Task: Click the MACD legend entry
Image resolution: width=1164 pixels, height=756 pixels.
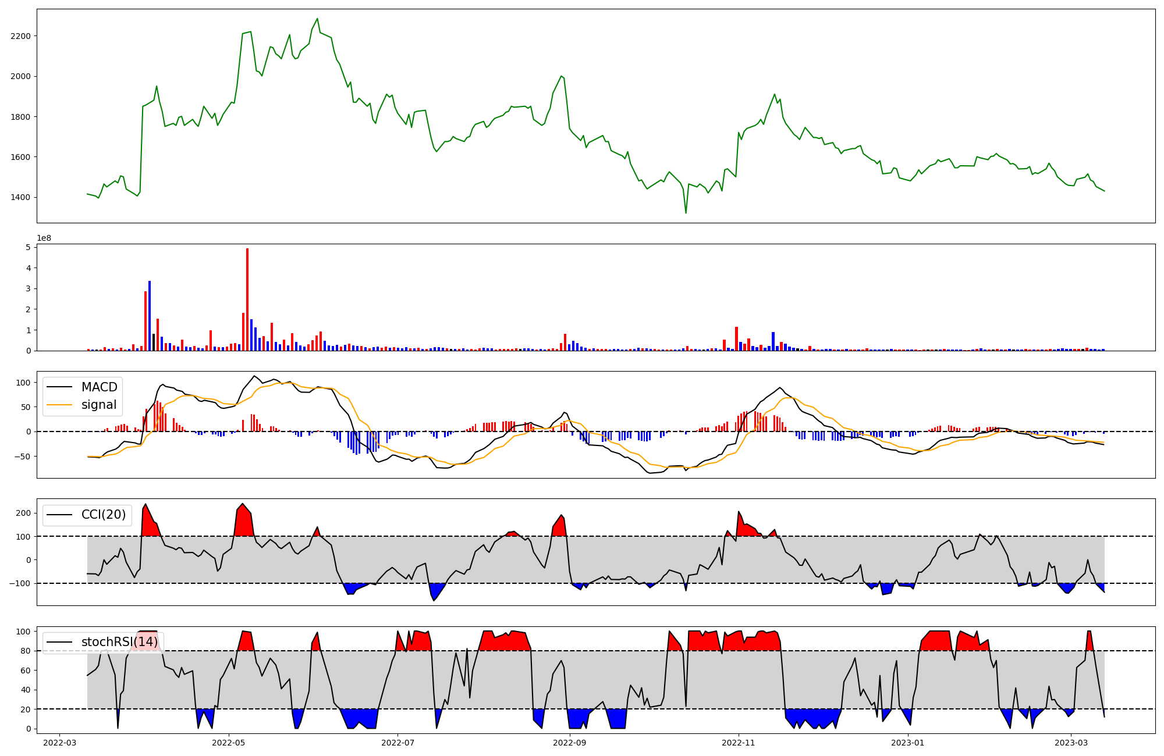Action: click(x=99, y=387)
